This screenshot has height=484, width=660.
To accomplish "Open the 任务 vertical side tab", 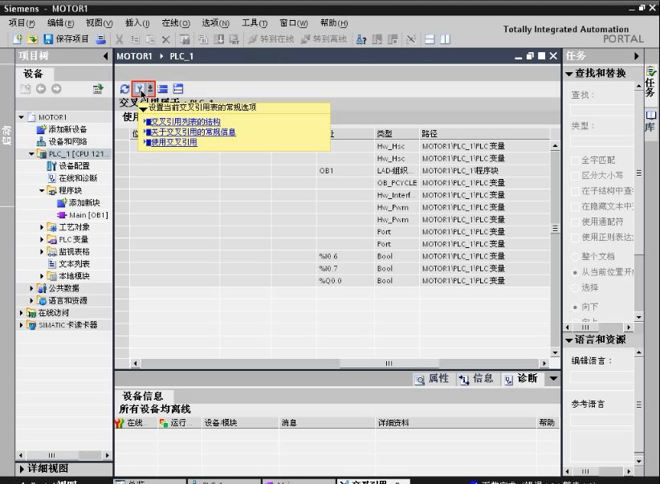I will [x=650, y=82].
